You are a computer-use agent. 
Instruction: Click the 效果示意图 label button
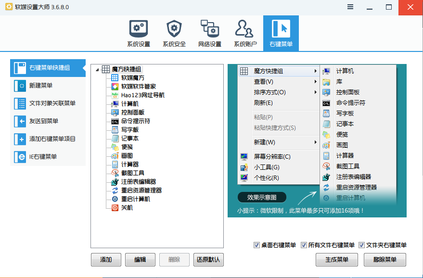262,197
